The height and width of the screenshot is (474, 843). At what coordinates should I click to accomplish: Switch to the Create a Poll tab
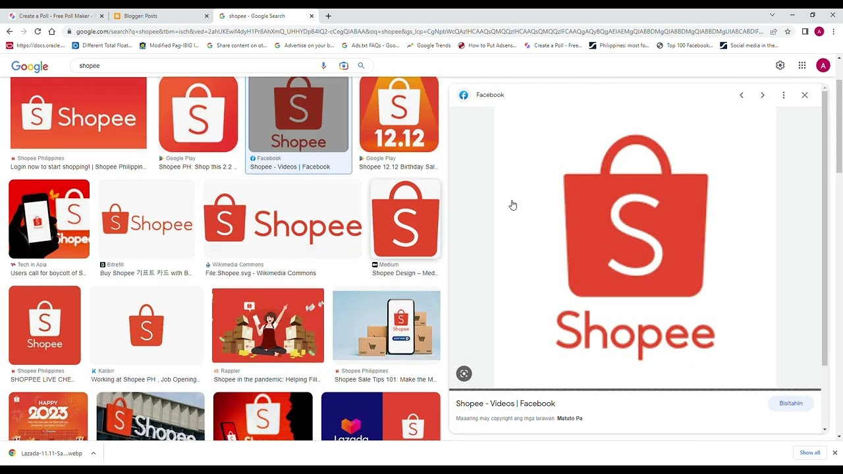tap(55, 16)
